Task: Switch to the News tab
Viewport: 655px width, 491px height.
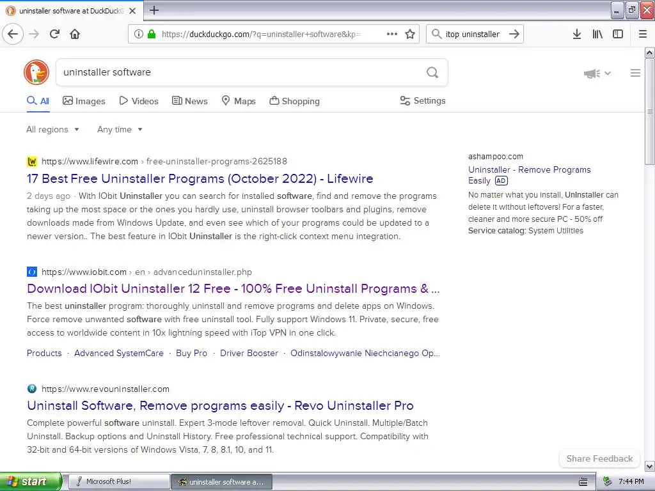Action: pos(189,101)
